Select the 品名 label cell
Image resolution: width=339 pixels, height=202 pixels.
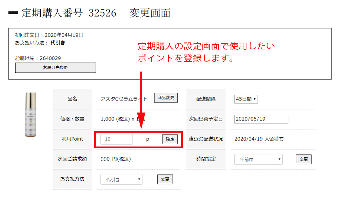coord(72,99)
